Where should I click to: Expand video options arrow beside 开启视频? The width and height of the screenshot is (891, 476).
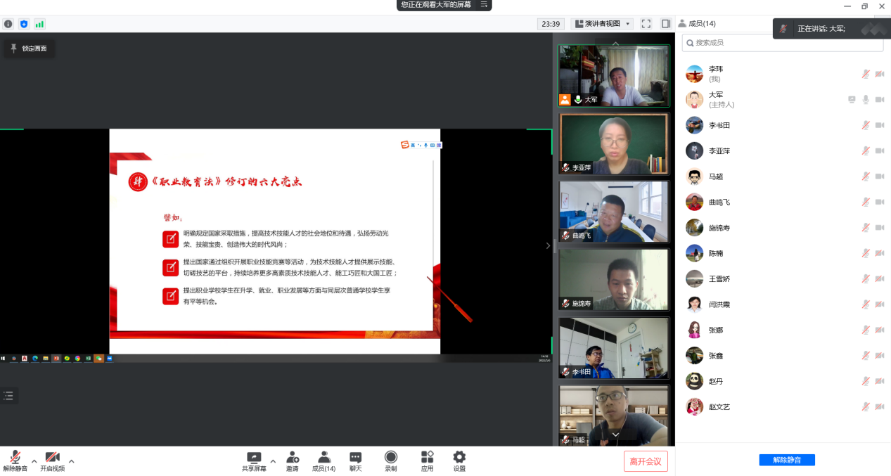pyautogui.click(x=71, y=461)
